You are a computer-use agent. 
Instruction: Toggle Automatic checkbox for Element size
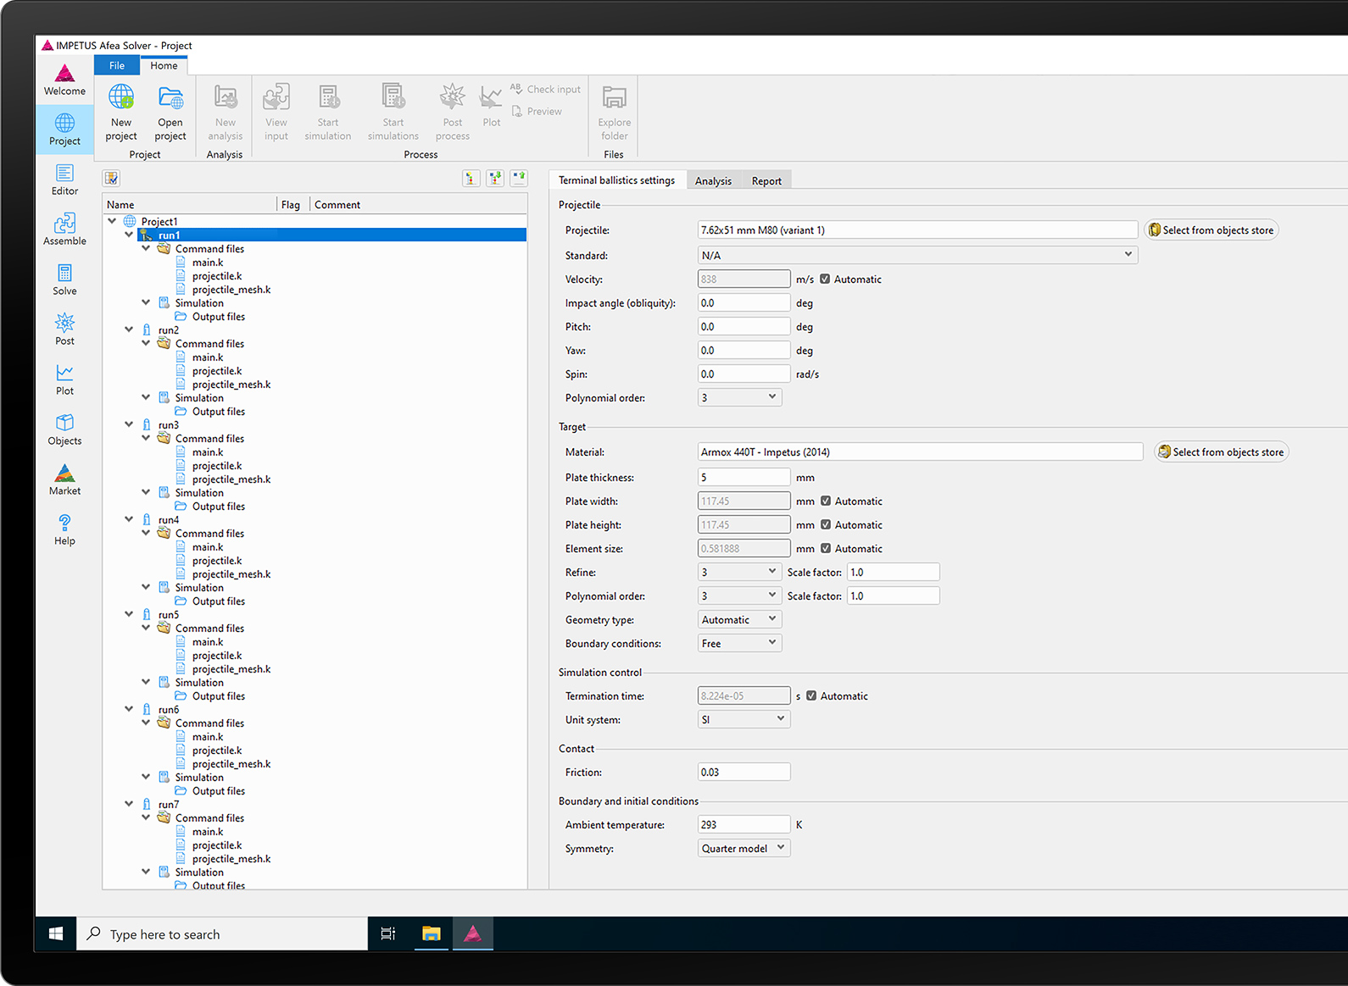click(x=826, y=548)
